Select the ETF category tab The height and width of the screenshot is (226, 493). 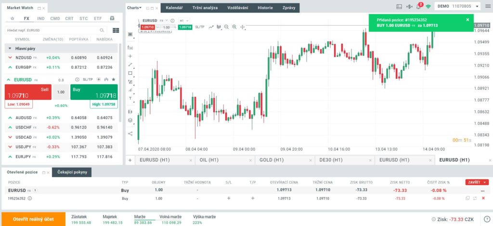click(x=98, y=19)
